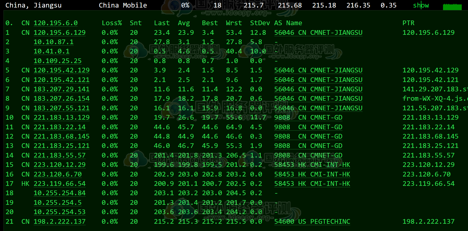Viewport: 468px width, 231px height.
Task: Select worst latency 216.35 in top row
Action: 358,5
